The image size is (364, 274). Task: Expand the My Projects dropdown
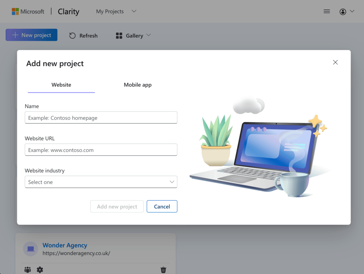(x=116, y=11)
